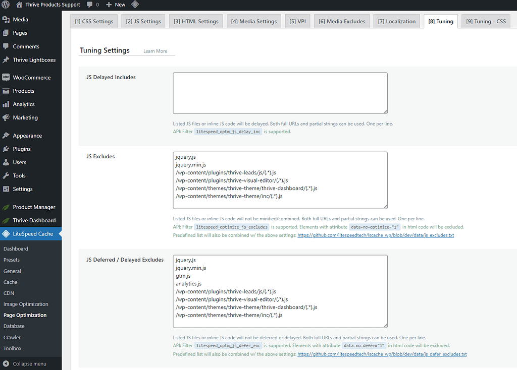Click the JS Excludes textarea resize handle

[x=385, y=206]
